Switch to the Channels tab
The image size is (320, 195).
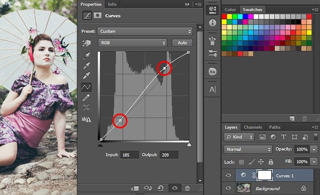tap(253, 127)
